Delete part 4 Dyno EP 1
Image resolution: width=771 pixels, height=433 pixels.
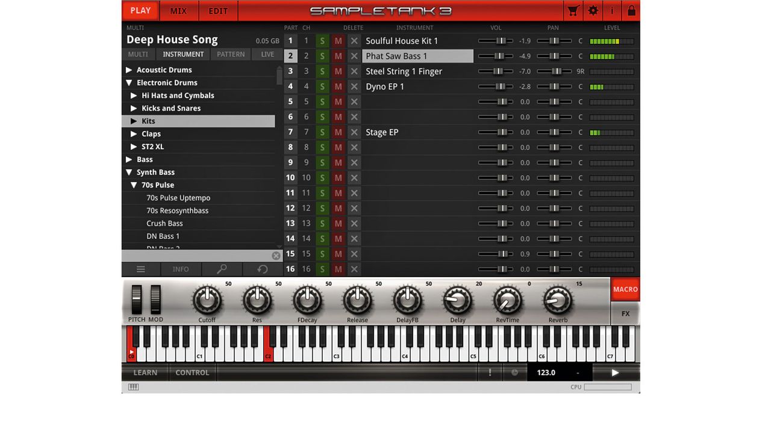[354, 87]
